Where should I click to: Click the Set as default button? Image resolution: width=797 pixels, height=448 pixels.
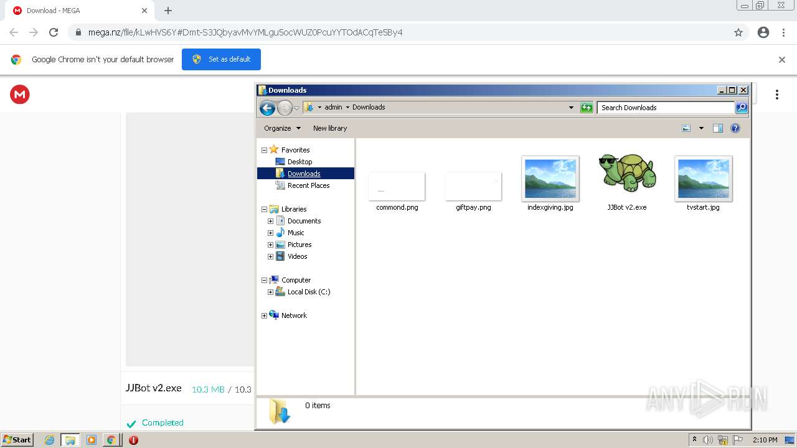221,59
